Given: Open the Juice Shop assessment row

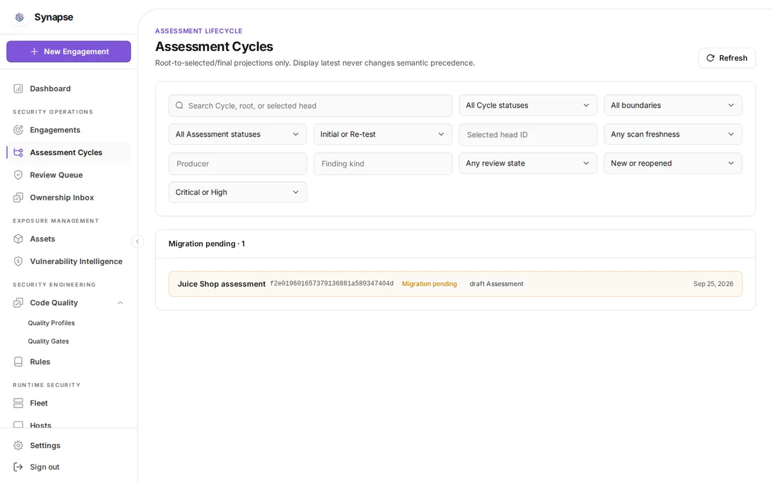Looking at the screenshot, I should pos(455,284).
